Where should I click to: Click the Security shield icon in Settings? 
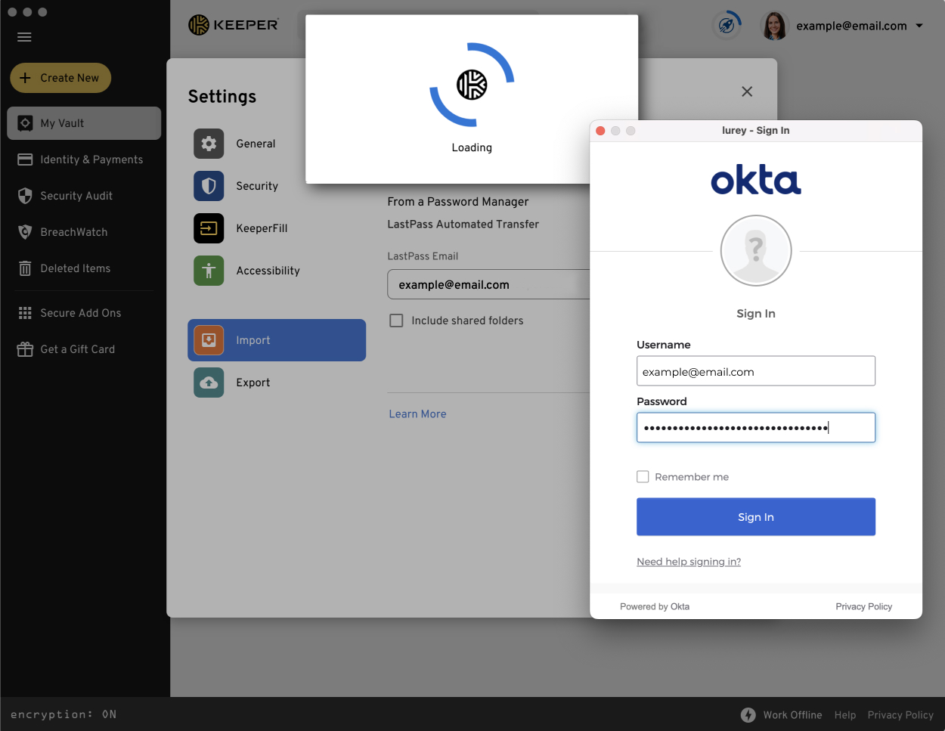coord(209,186)
